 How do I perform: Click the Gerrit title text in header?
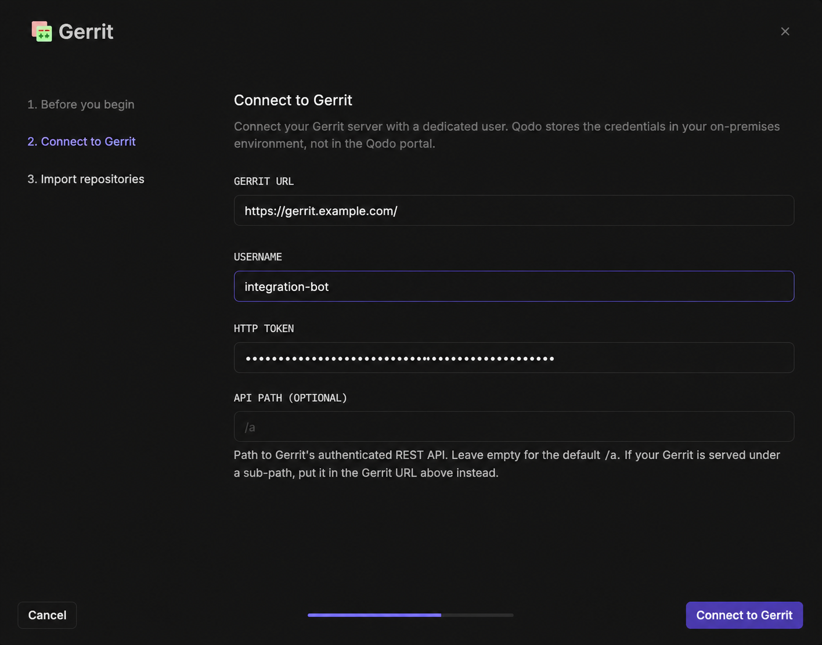[86, 31]
